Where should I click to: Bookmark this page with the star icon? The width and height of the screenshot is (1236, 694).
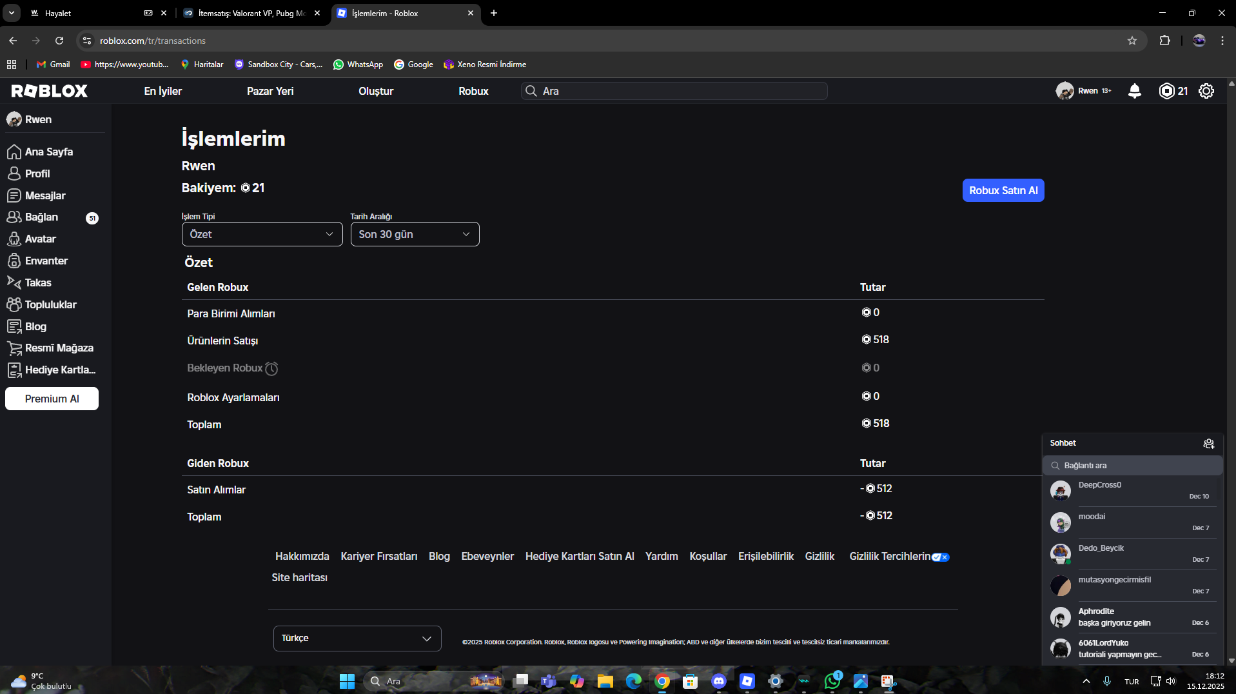pos(1132,41)
